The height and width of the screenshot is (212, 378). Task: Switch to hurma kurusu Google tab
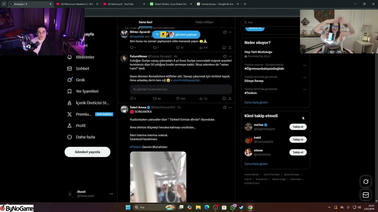[218, 4]
